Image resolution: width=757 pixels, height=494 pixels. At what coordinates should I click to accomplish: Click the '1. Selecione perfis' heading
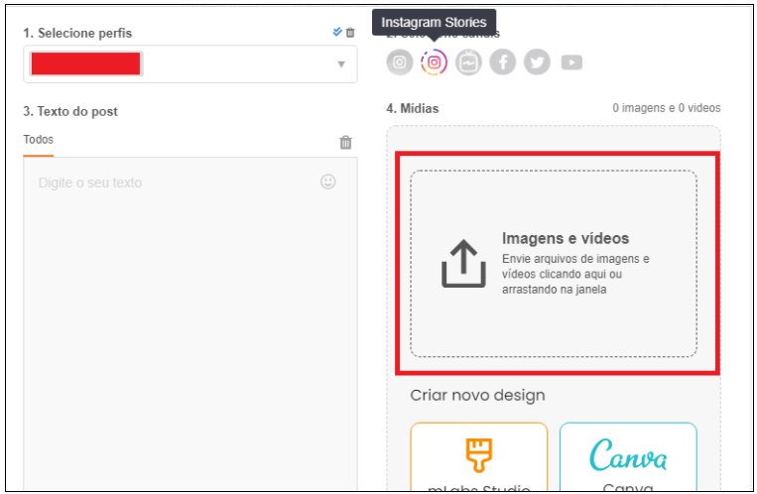coord(77,34)
